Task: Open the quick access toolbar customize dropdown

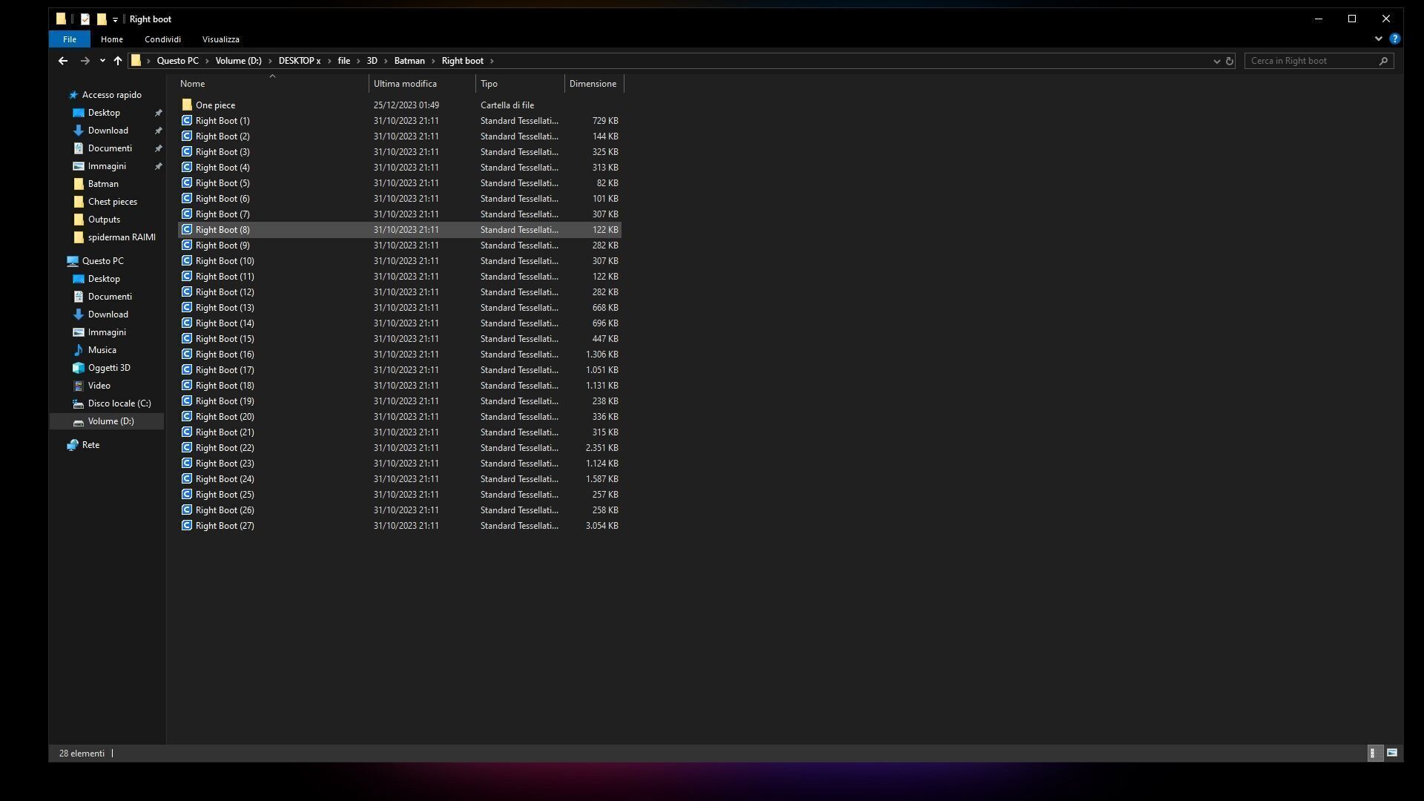Action: [x=115, y=20]
